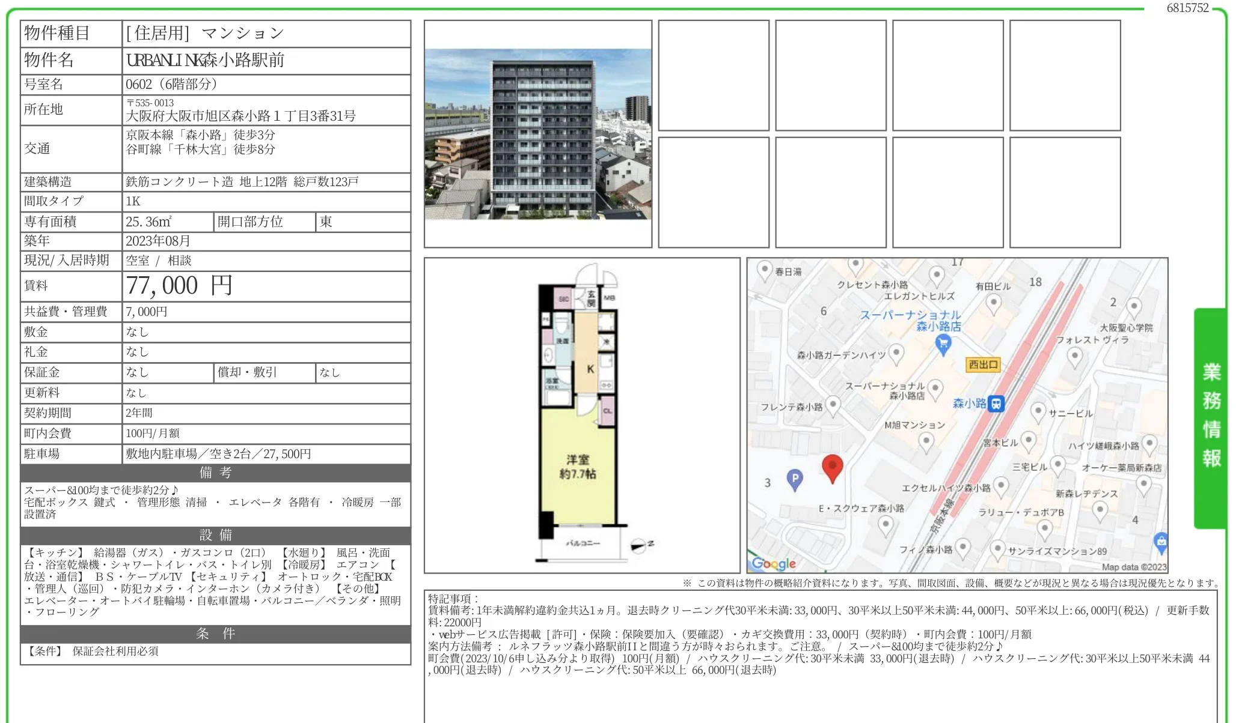Viewport: 1236px width, 723px height.
Task: Click the Google logo on the map
Action: pos(772,563)
